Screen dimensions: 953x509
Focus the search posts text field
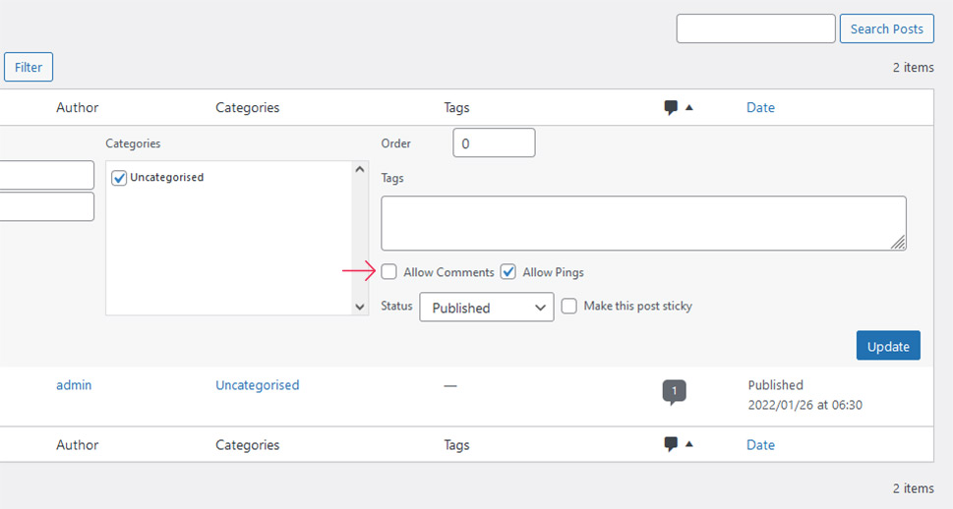(x=755, y=28)
